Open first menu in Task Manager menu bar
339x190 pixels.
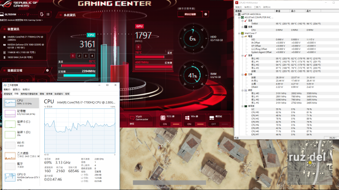pyautogui.click(x=7, y=90)
